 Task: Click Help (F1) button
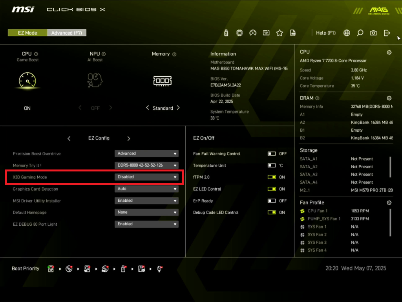325,33
